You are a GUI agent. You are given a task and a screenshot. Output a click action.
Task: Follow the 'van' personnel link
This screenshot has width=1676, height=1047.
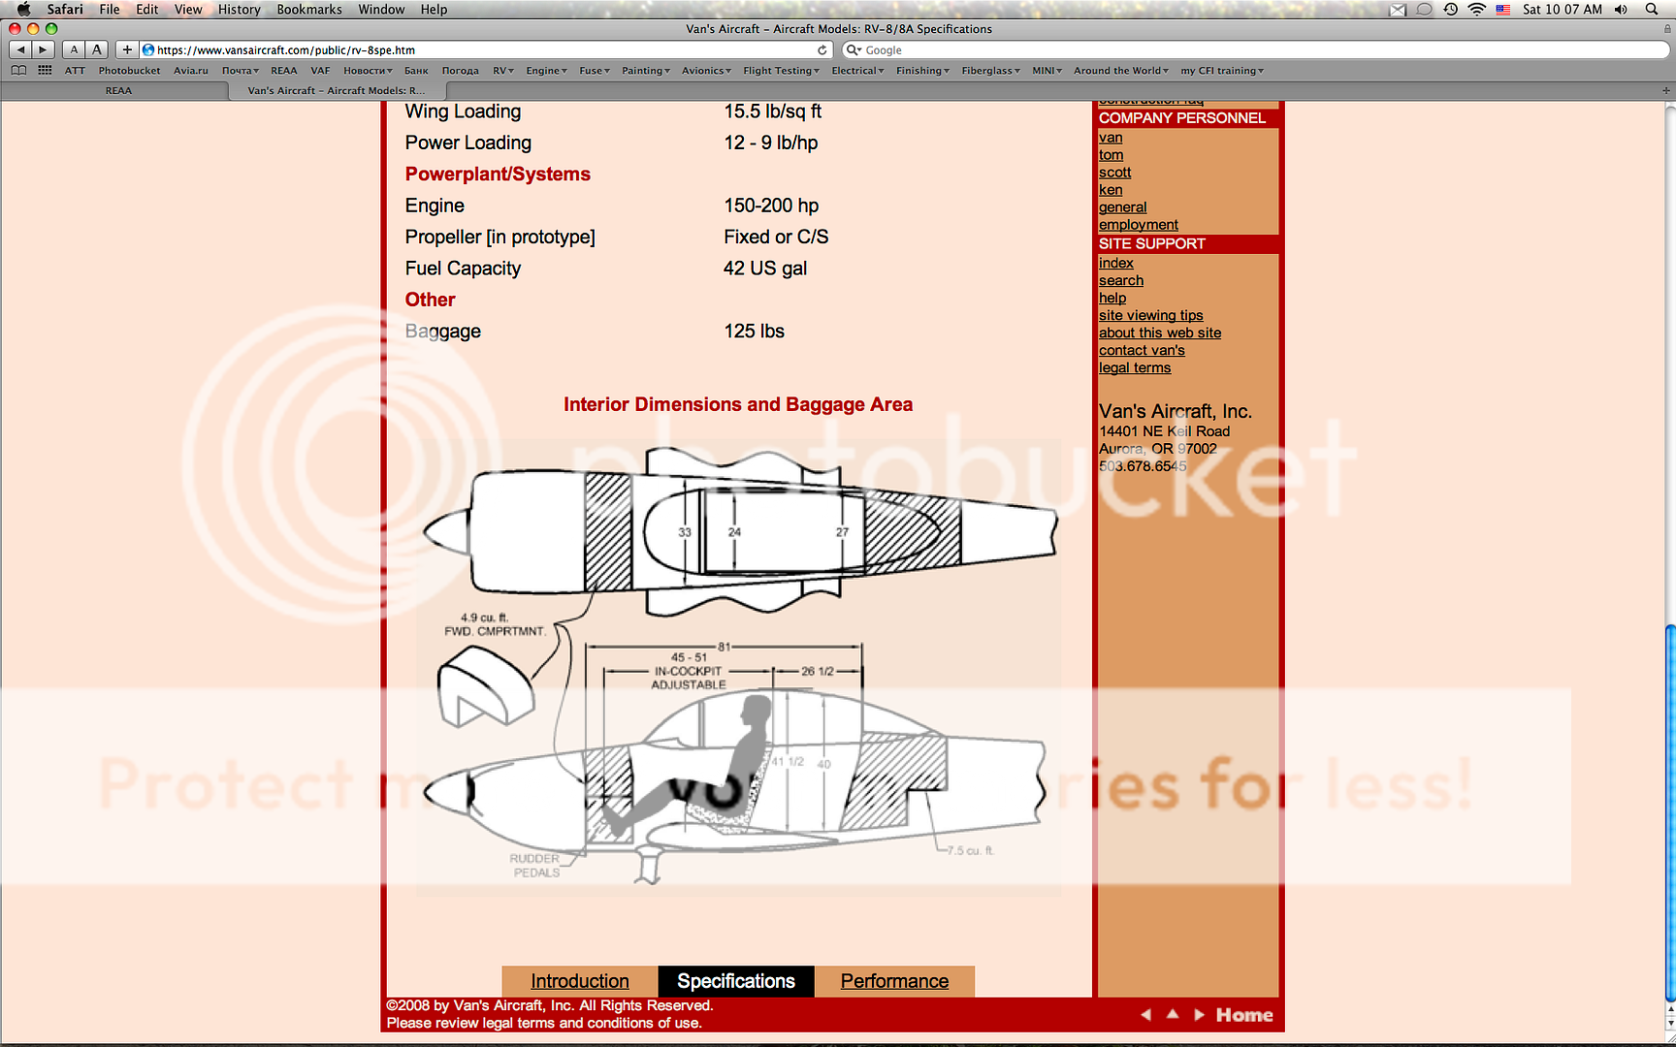pos(1111,138)
